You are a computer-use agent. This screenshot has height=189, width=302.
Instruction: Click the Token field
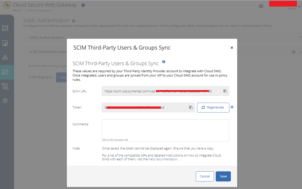[148, 107]
